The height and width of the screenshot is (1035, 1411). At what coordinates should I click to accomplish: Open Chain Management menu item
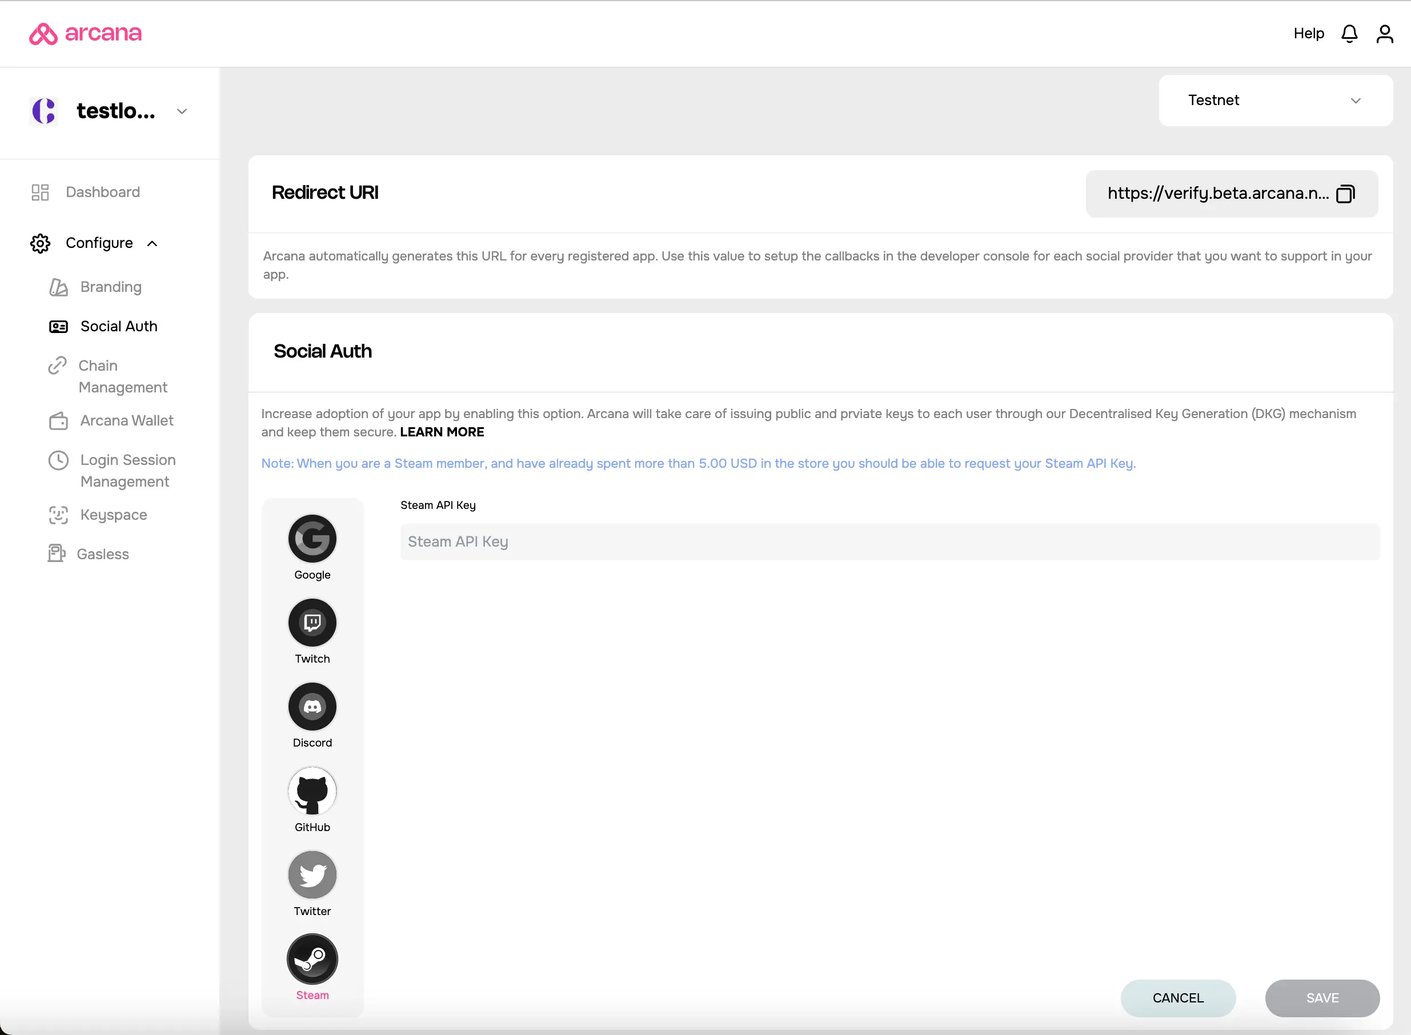pyautogui.click(x=123, y=376)
